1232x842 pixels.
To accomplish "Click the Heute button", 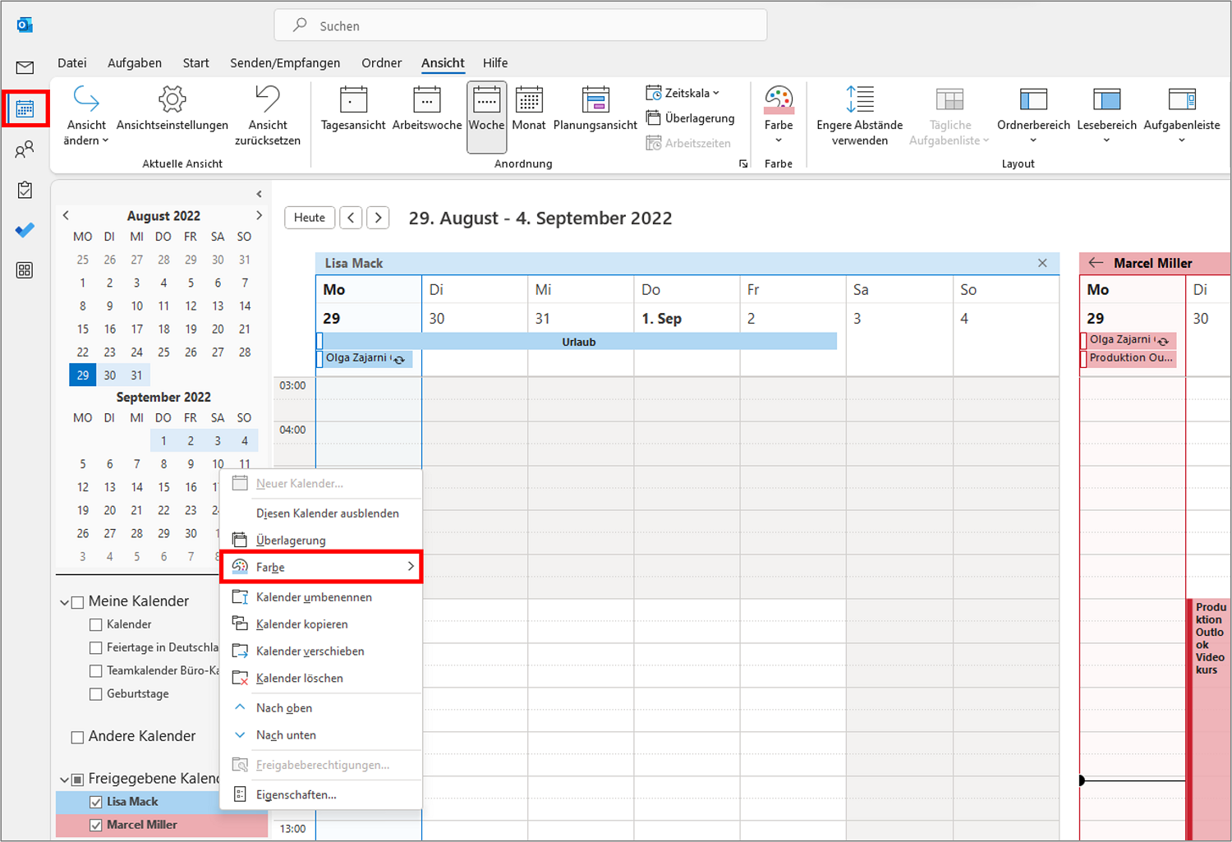I will click(x=310, y=218).
